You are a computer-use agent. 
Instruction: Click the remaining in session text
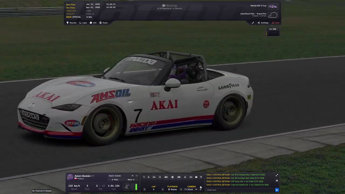pyautogui.click(x=170, y=9)
